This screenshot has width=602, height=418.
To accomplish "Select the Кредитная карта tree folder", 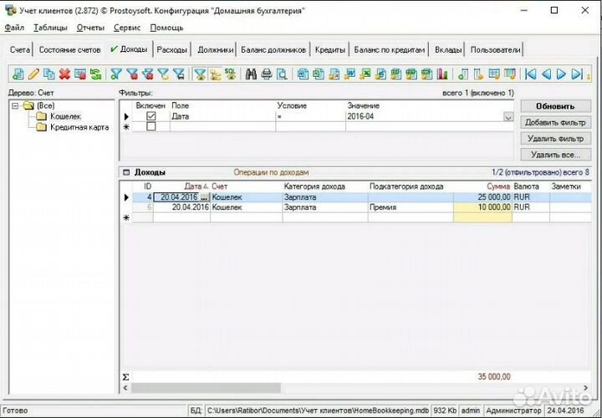I will tap(79, 127).
